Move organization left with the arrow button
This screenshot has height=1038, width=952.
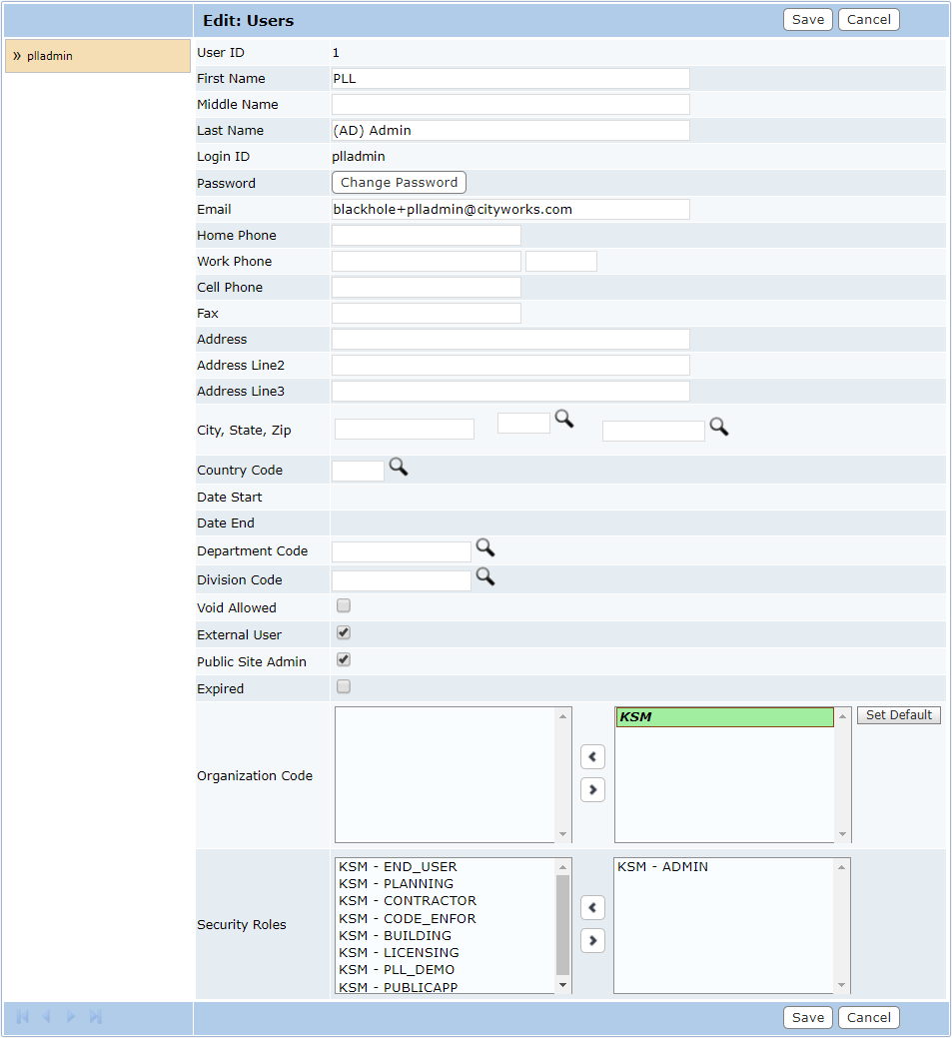click(592, 757)
